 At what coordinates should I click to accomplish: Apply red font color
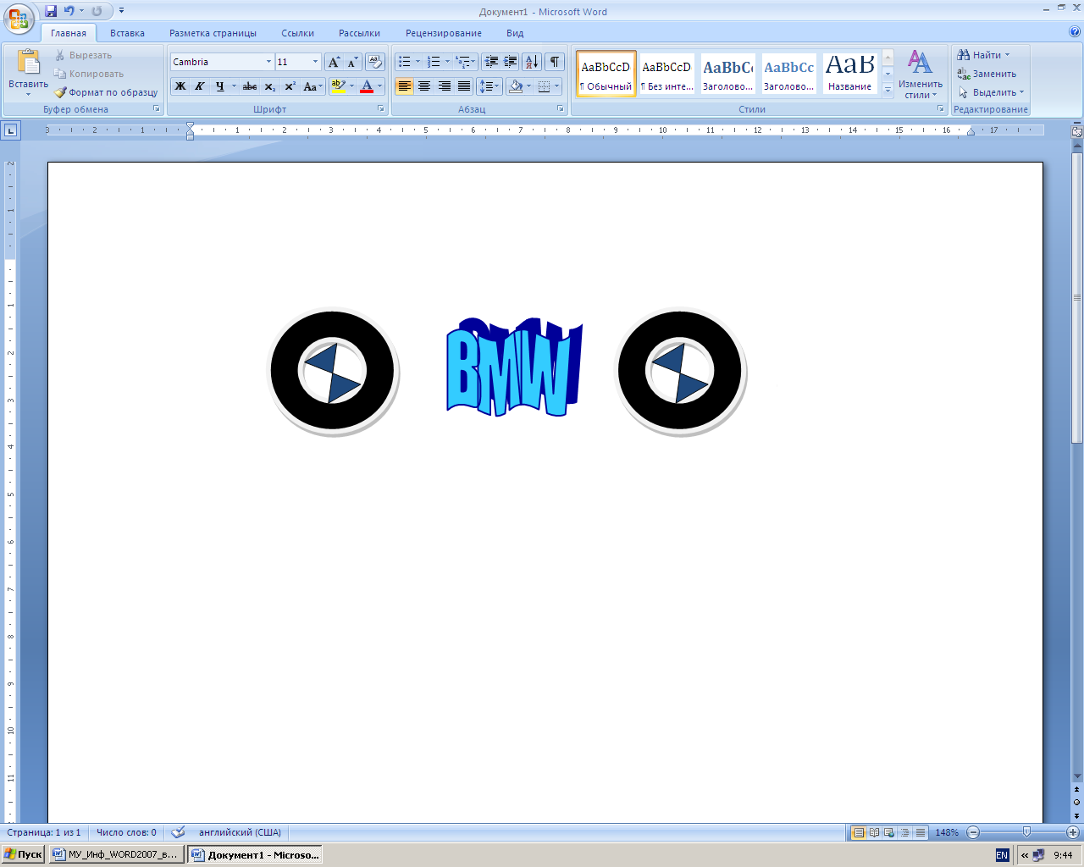click(367, 86)
